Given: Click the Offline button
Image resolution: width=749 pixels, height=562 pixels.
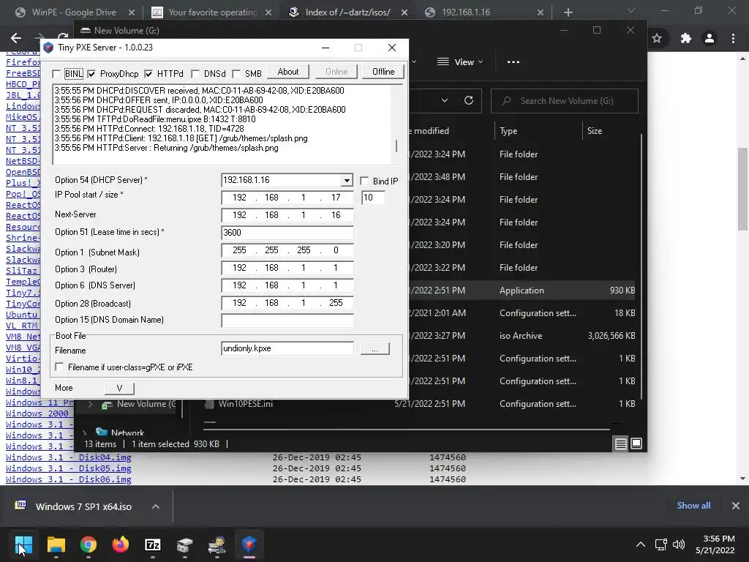Looking at the screenshot, I should pos(383,72).
